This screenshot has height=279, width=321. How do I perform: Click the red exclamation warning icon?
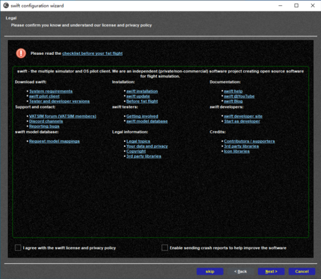21,53
